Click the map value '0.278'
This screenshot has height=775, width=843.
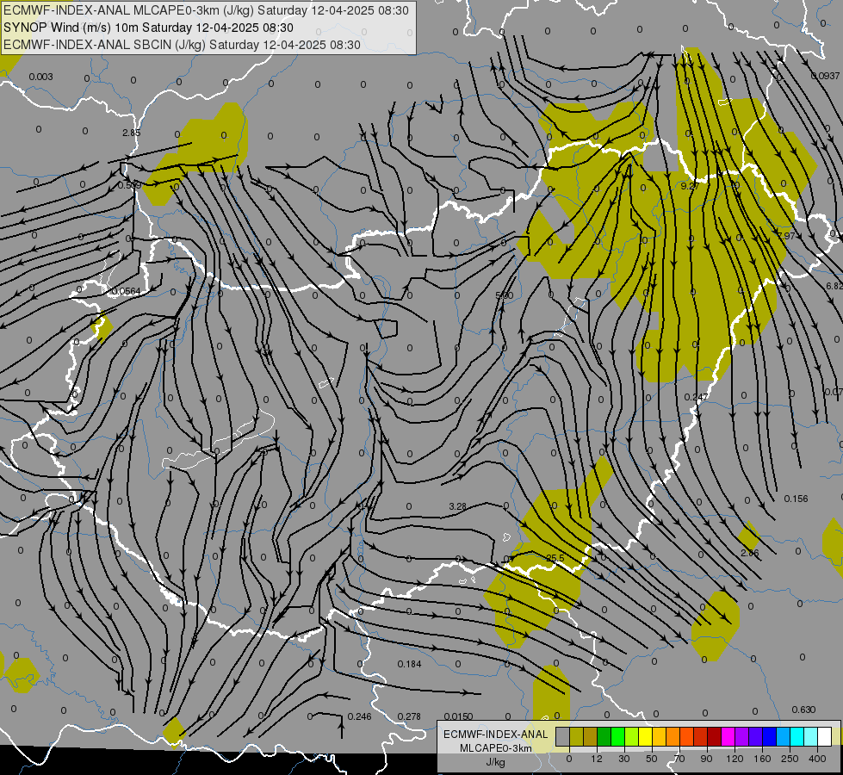[x=409, y=716]
